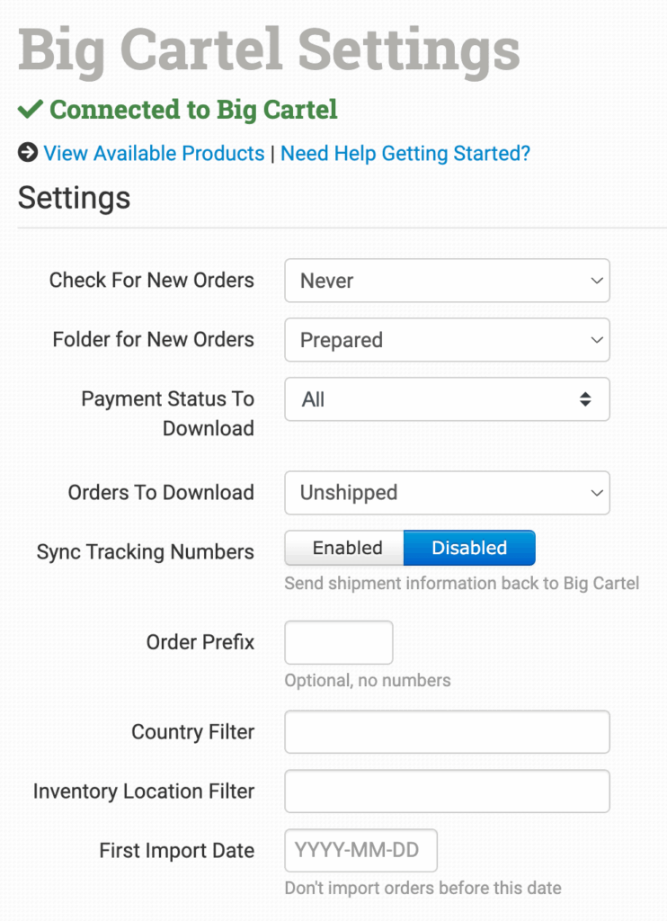Enable Sync Tracking Numbers
This screenshot has width=667, height=921.
(346, 548)
